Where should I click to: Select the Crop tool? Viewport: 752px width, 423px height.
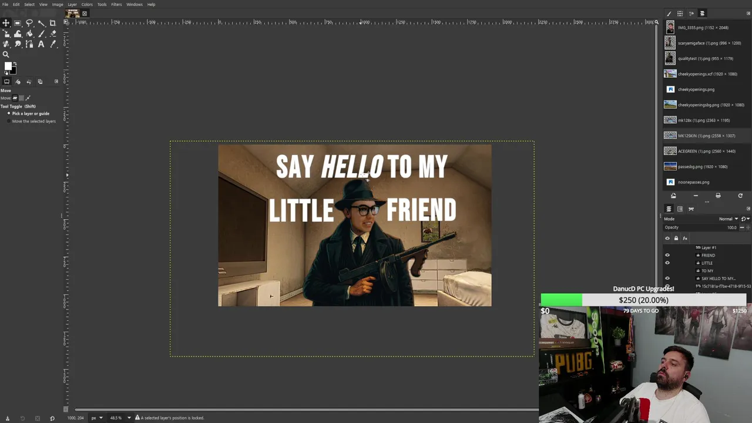click(52, 23)
